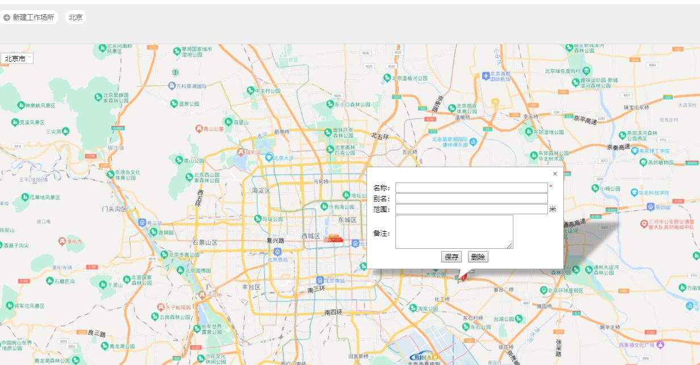Switch to the 北京 tab
This screenshot has height=365, width=700.
(75, 17)
